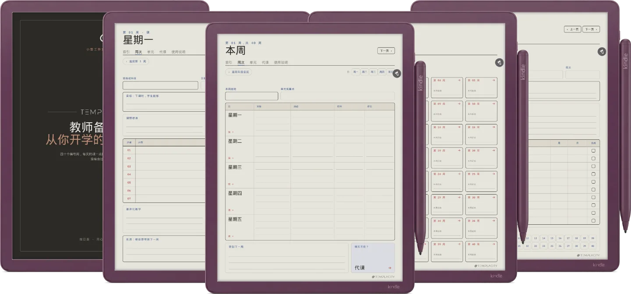
Task: Jump to 周一 day chip
Action: 356,72
